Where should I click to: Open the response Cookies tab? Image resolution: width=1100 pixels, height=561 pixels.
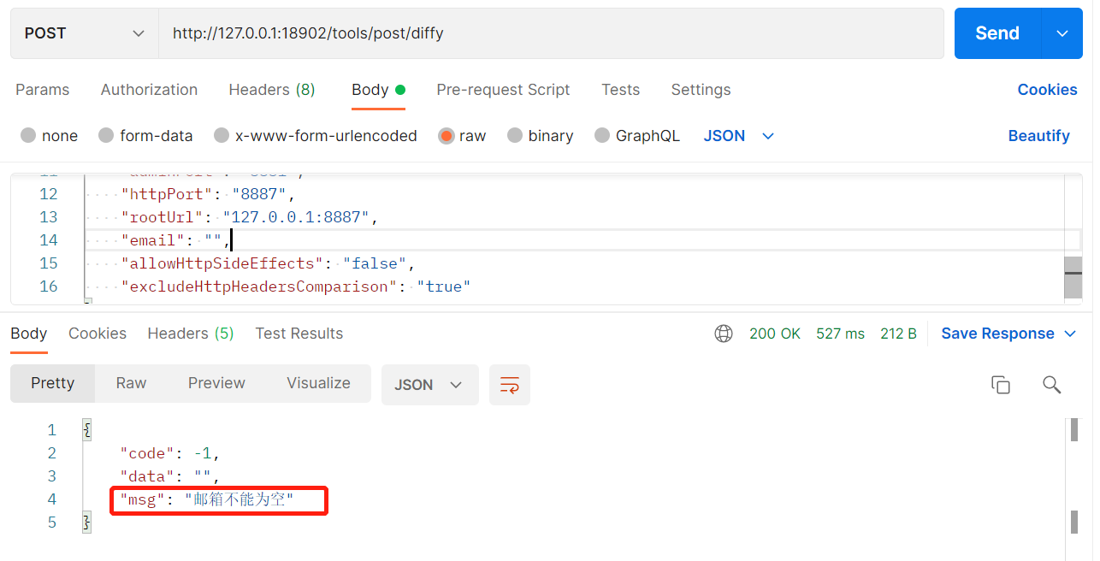[x=98, y=334]
